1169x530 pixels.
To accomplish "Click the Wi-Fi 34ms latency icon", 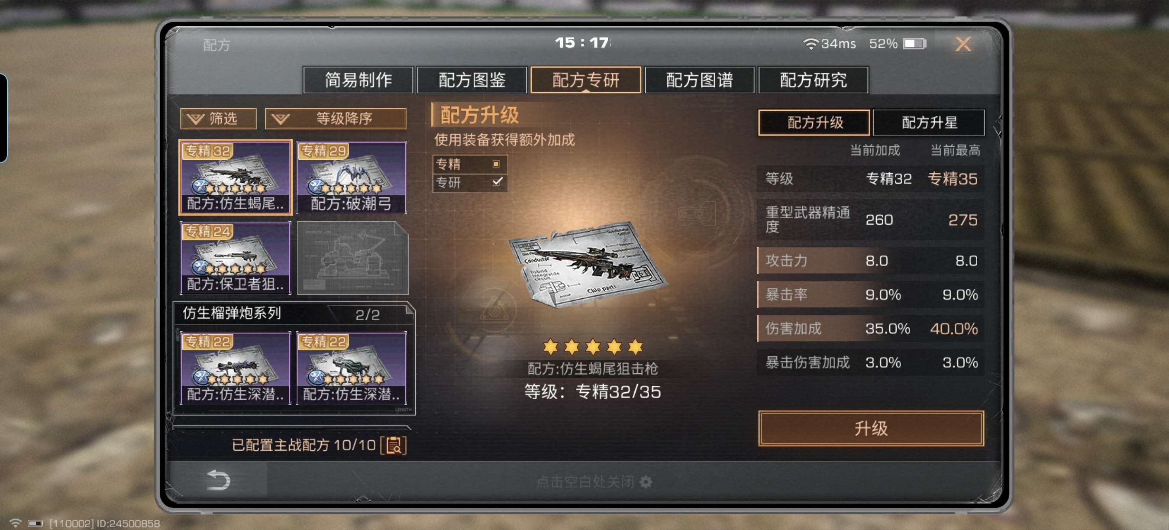I will pyautogui.click(x=810, y=44).
